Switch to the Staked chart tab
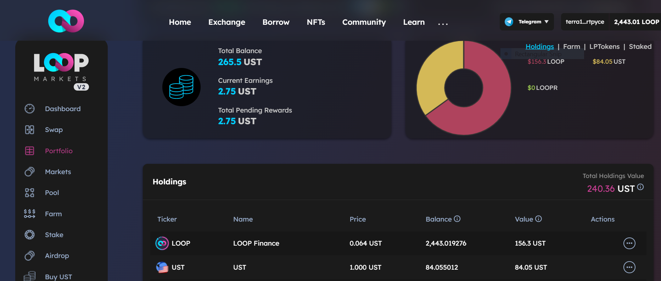 640,46
